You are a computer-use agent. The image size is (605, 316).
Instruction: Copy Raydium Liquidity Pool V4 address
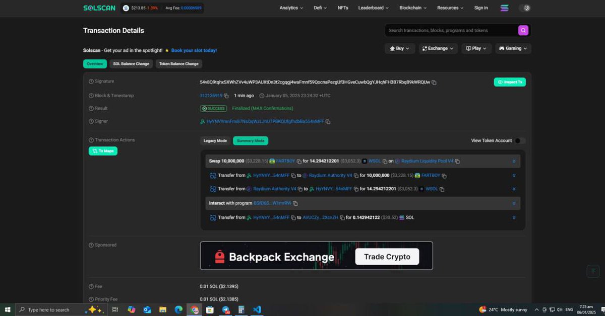click(457, 162)
